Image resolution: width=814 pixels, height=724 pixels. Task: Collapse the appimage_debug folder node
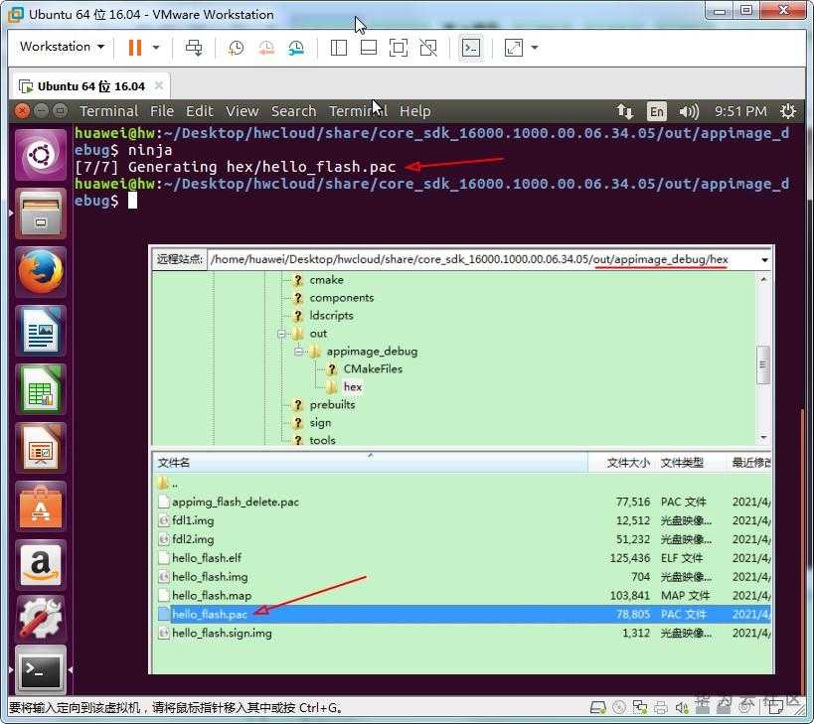pos(298,352)
